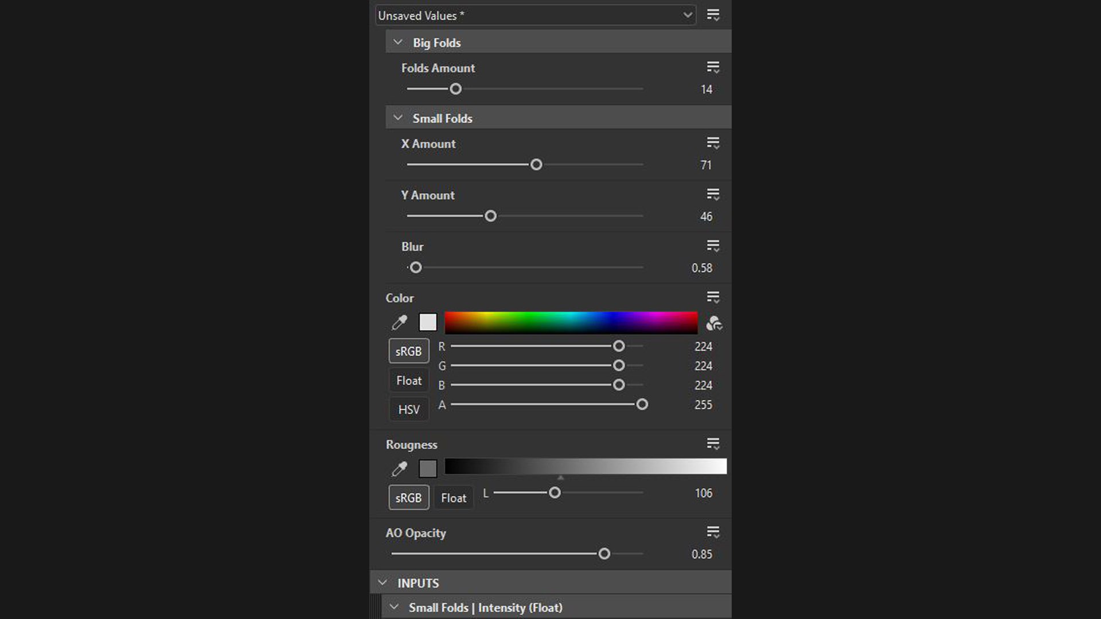Open Blur parameter menu icon
Viewport: 1101px width, 619px height.
pos(713,246)
